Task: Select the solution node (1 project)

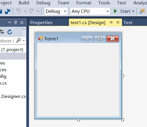Action: 12,50
